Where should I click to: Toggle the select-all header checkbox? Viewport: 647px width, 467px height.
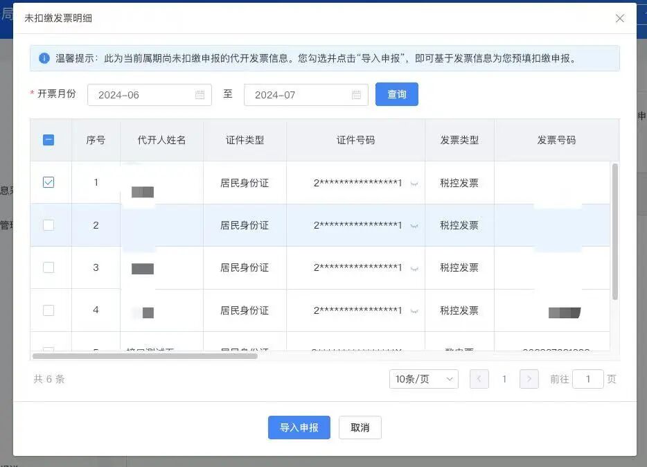(48, 140)
